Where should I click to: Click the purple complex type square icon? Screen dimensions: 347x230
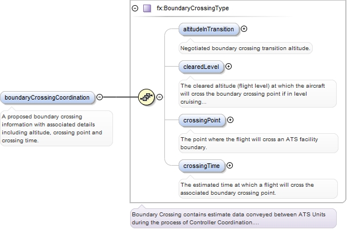click(147, 9)
